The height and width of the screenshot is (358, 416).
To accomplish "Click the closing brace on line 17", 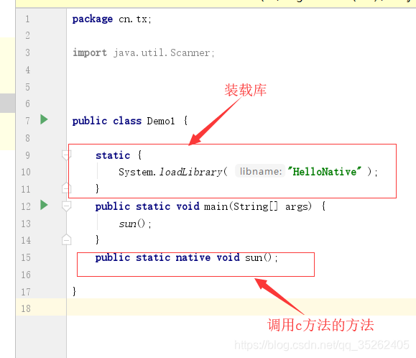I will (x=74, y=291).
